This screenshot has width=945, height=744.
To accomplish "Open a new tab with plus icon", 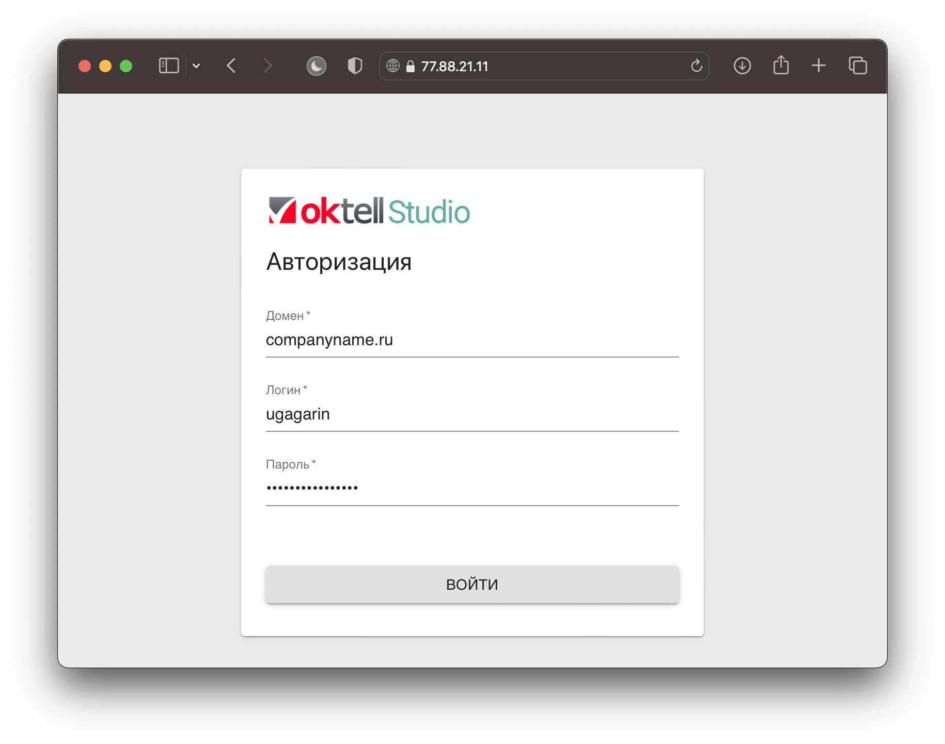I will click(818, 66).
